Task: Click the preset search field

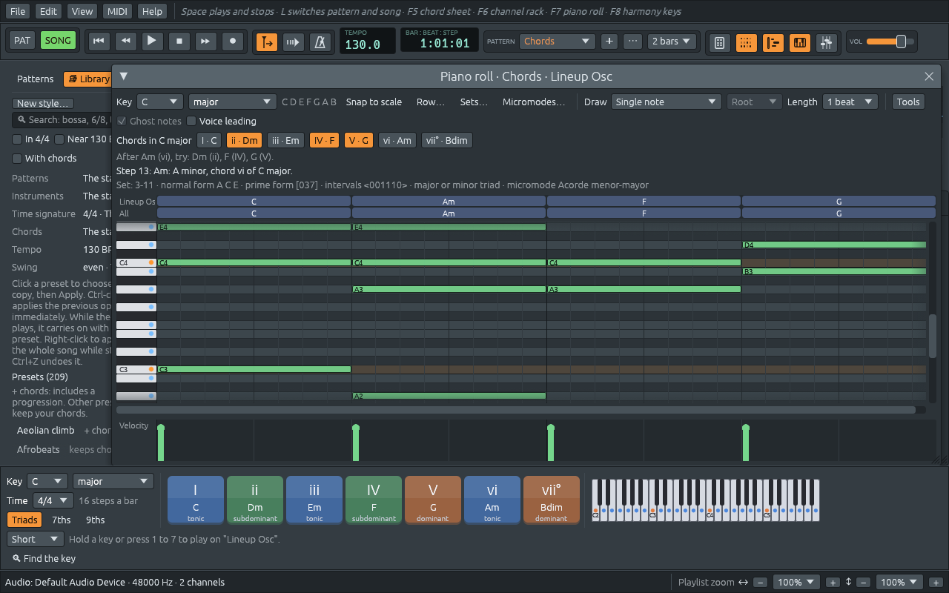Action: point(62,120)
